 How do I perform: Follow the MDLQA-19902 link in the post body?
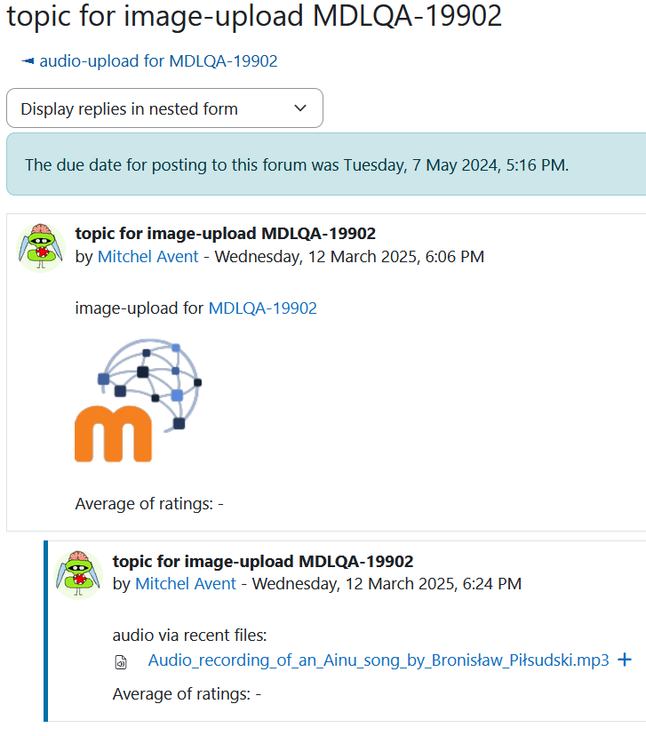point(263,308)
